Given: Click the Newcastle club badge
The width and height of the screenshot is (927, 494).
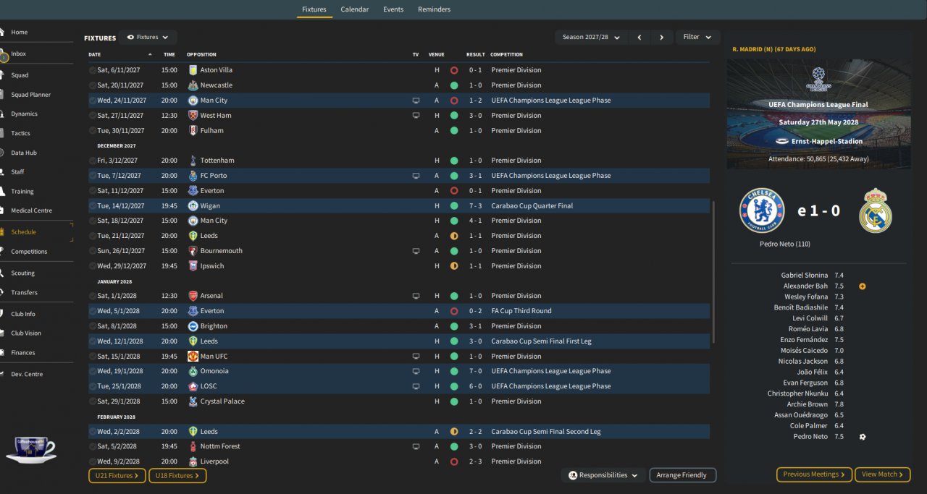Looking at the screenshot, I should pos(193,85).
